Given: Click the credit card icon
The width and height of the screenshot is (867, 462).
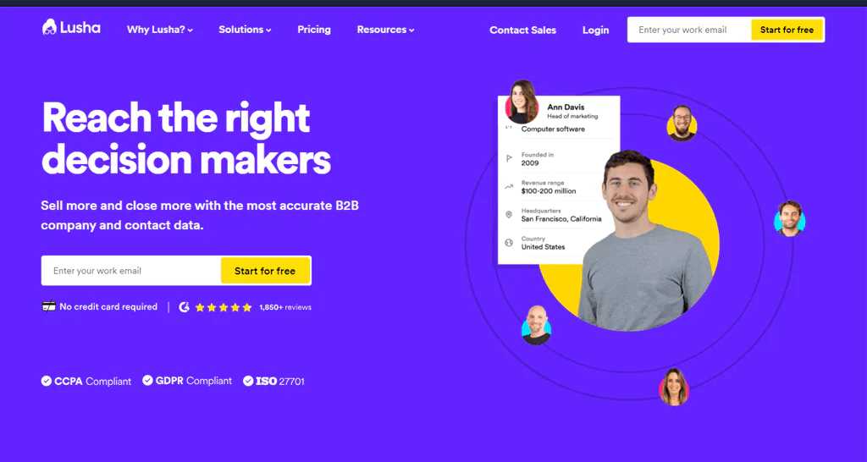Looking at the screenshot, I should tap(48, 306).
